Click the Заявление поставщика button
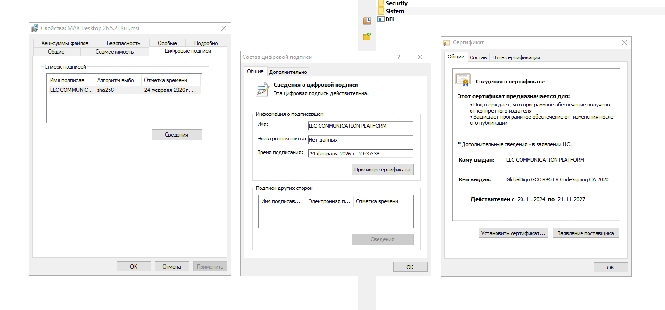Screen dimensions: 665x310 585,233
